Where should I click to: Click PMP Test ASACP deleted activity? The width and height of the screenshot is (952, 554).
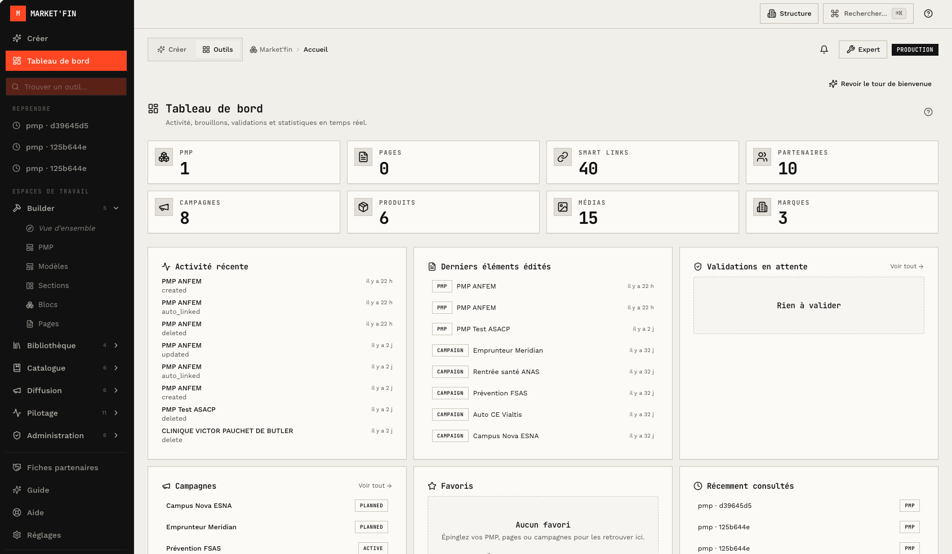point(277,414)
